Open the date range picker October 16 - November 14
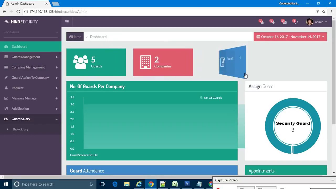 [290, 37]
